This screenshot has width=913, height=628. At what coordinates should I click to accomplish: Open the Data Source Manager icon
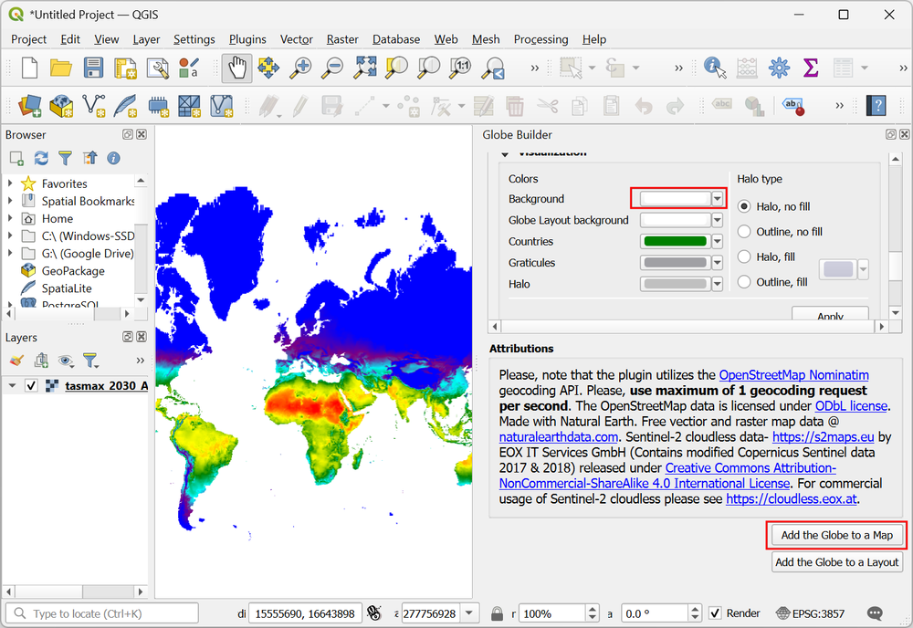pyautogui.click(x=29, y=106)
